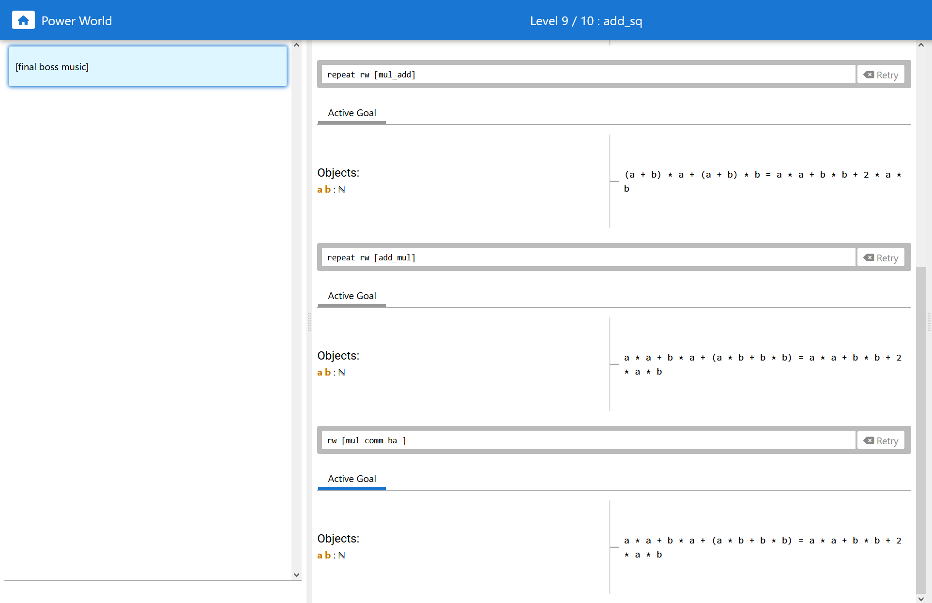Click Retry next to repeat rw [add_mul]
This screenshot has height=603, width=932.
click(886, 258)
